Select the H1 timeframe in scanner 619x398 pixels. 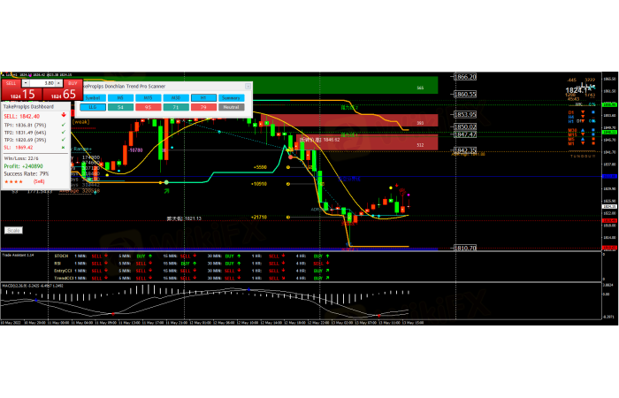click(x=203, y=97)
